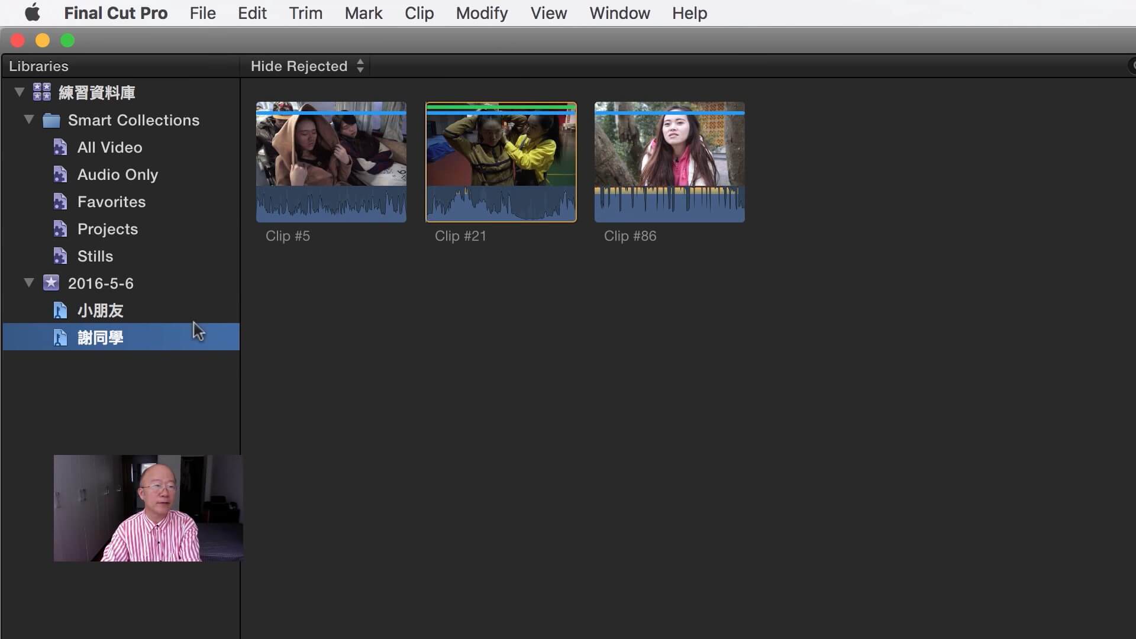This screenshot has width=1136, height=639.
Task: Open the Mark menu
Action: click(x=363, y=13)
